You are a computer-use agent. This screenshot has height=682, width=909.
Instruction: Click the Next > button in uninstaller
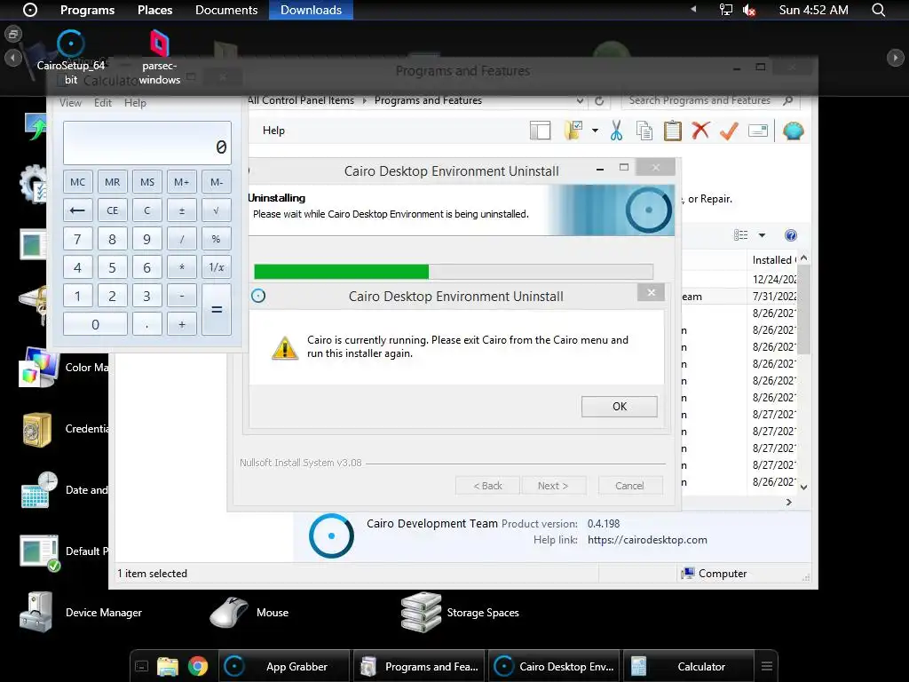[553, 486]
